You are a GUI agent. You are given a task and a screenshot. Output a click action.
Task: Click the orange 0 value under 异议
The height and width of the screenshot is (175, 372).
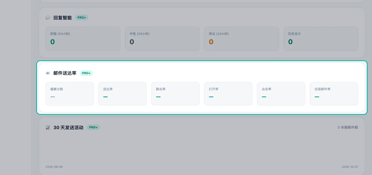pos(211,42)
